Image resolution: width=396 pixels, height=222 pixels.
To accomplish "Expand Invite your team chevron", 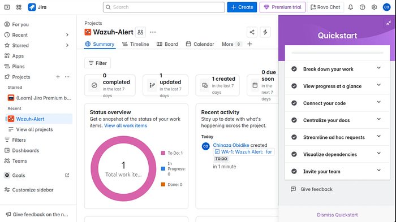I will tap(379, 170).
